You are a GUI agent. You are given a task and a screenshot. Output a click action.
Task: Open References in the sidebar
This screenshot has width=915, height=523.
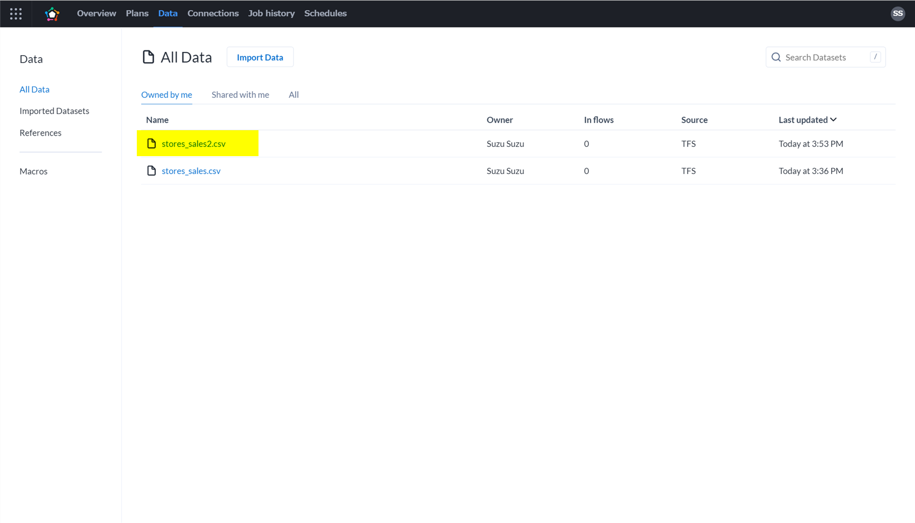click(x=41, y=133)
